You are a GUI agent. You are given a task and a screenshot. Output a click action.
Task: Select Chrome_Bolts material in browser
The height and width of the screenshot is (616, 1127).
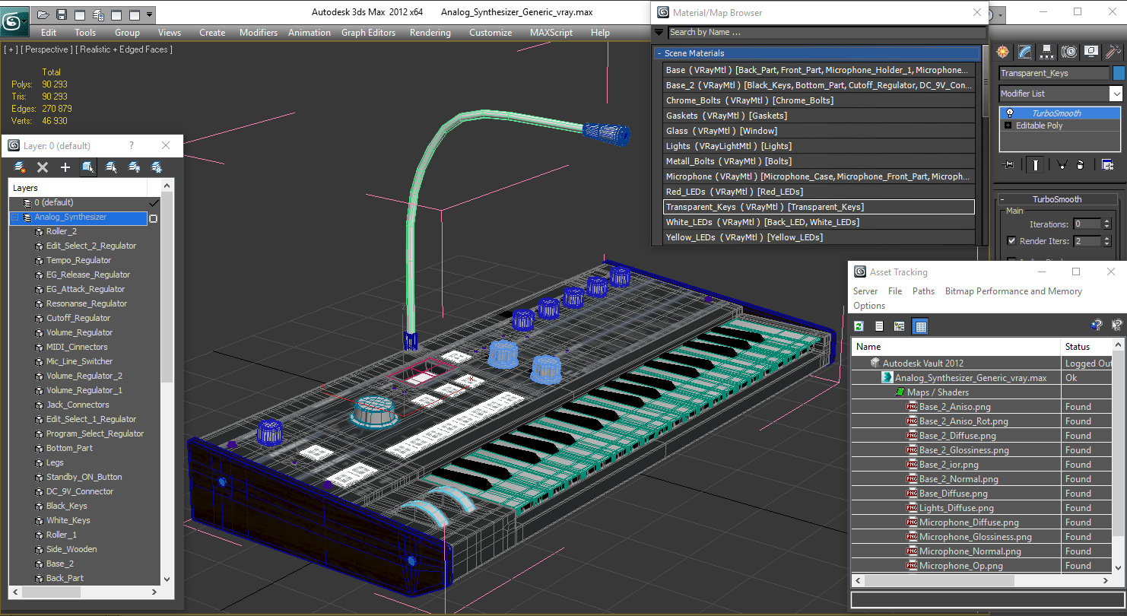819,100
